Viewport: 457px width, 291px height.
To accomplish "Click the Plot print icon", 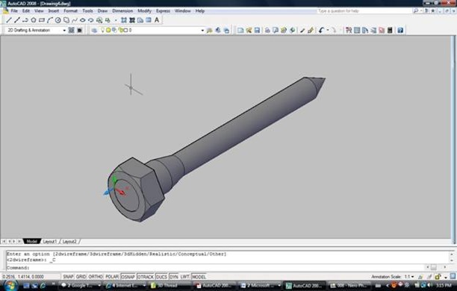I will (x=267, y=30).
